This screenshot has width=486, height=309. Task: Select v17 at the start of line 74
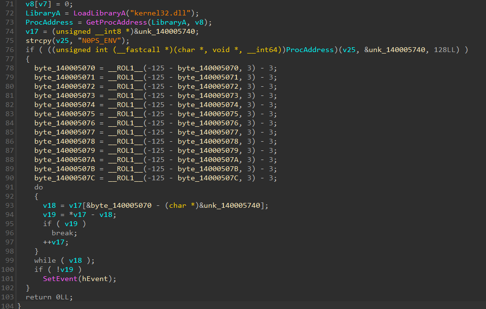click(x=32, y=31)
